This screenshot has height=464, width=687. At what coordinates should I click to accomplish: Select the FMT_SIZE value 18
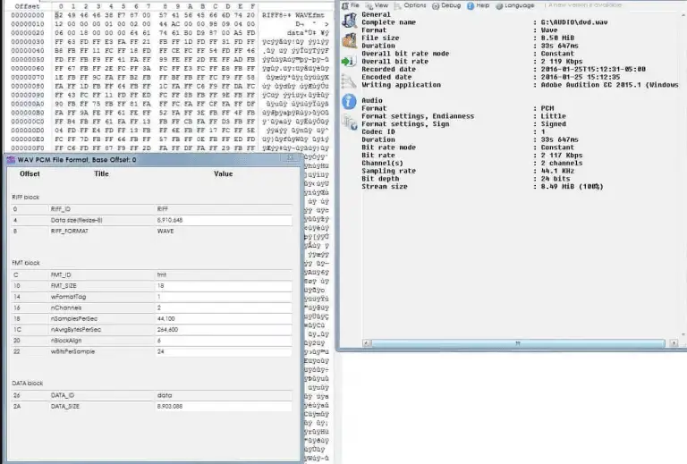coord(160,286)
